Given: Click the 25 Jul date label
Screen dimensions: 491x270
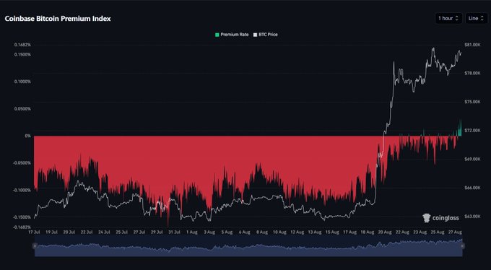Looking at the screenshot, I should point(121,232).
